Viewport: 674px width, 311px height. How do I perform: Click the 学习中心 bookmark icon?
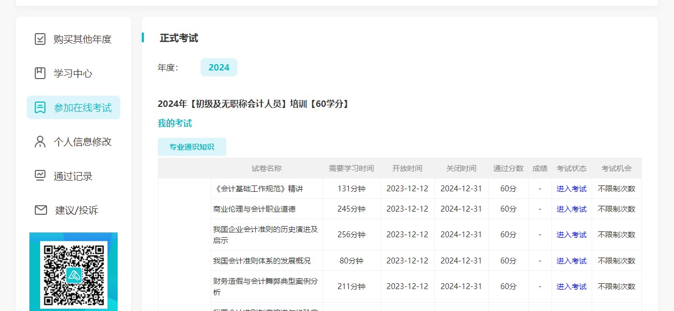[40, 73]
